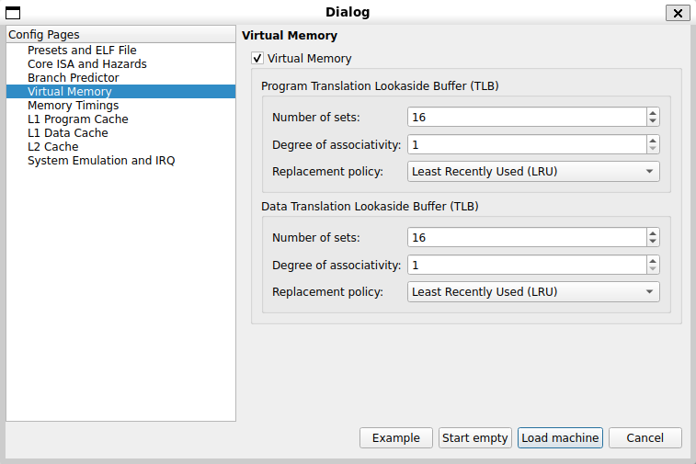Focus Data TLB associativity field
The image size is (696, 464).
coord(527,265)
